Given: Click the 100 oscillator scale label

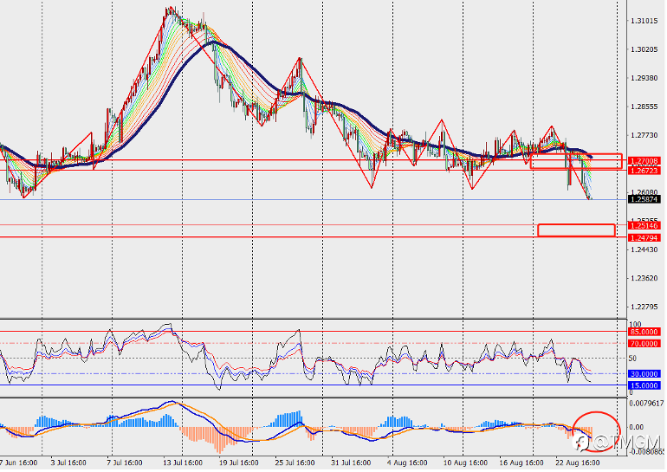Looking at the screenshot, I should click(x=635, y=325).
